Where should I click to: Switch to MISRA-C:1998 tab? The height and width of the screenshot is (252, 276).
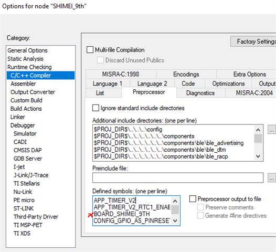coord(121,74)
